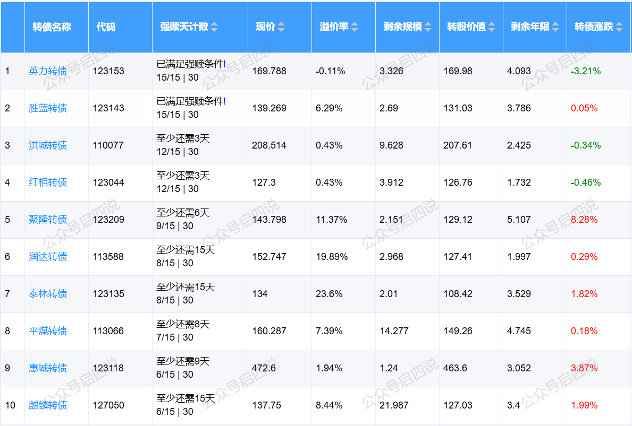Select 红相转债 in name column
The height and width of the screenshot is (426, 632).
click(x=48, y=182)
